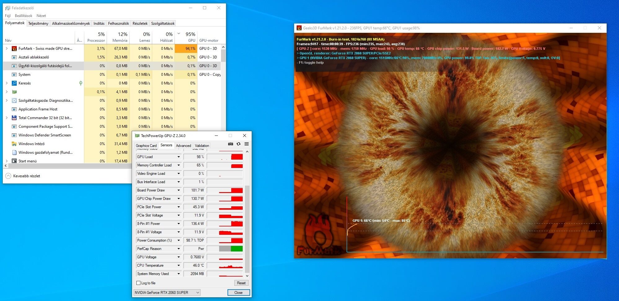Open the Felhasználók tab

point(118,24)
